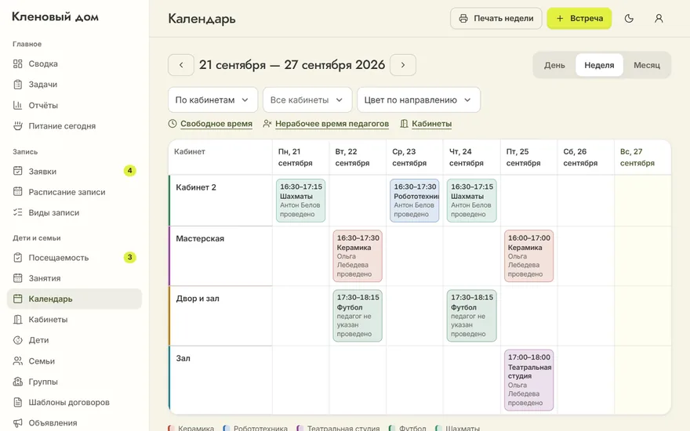This screenshot has width=690, height=431.
Task: Open the Кабинеты link above calendar
Action: click(x=432, y=124)
